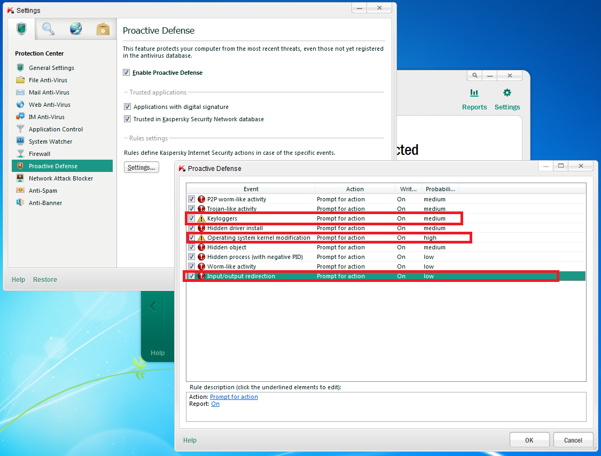Click the Anti-Banner icon in sidebar
The image size is (601, 456).
point(20,202)
